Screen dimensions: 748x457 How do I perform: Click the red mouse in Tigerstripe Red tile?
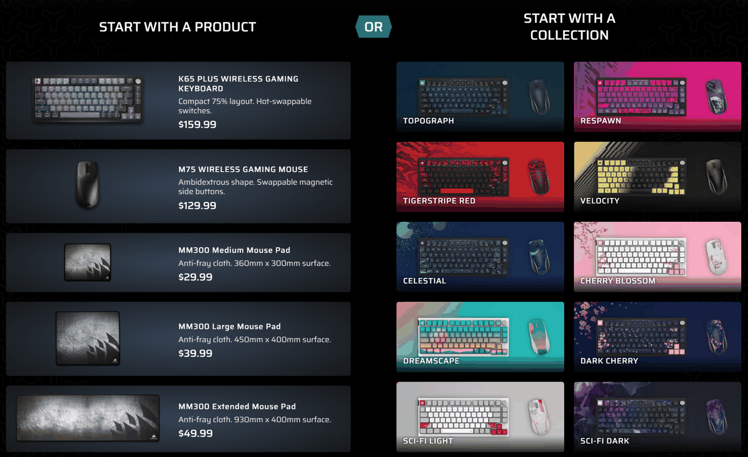(539, 177)
